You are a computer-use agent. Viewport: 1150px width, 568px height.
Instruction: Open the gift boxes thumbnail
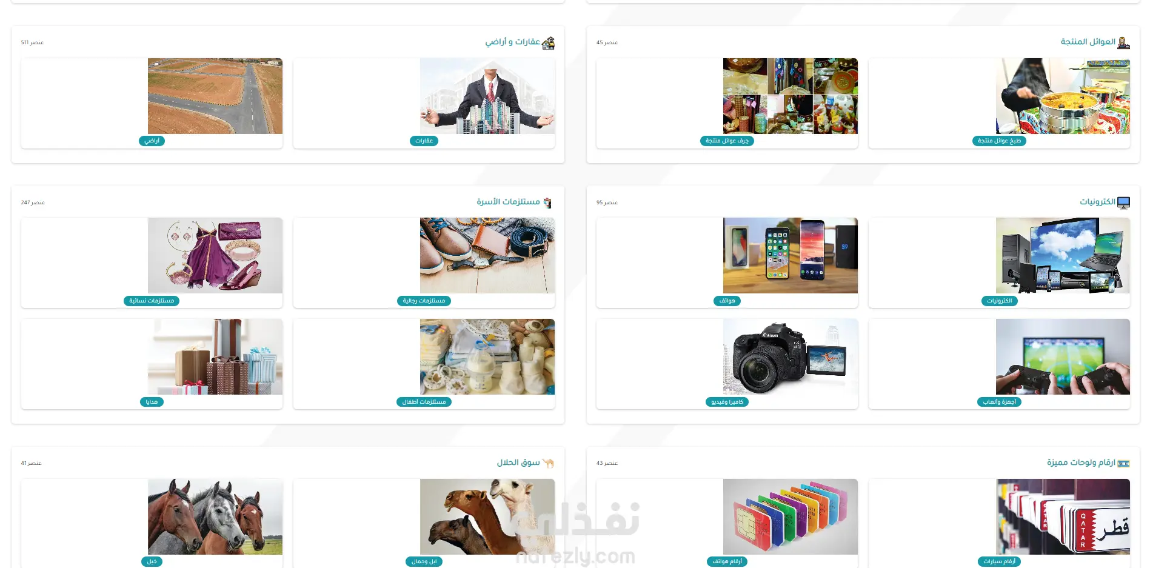tap(215, 357)
